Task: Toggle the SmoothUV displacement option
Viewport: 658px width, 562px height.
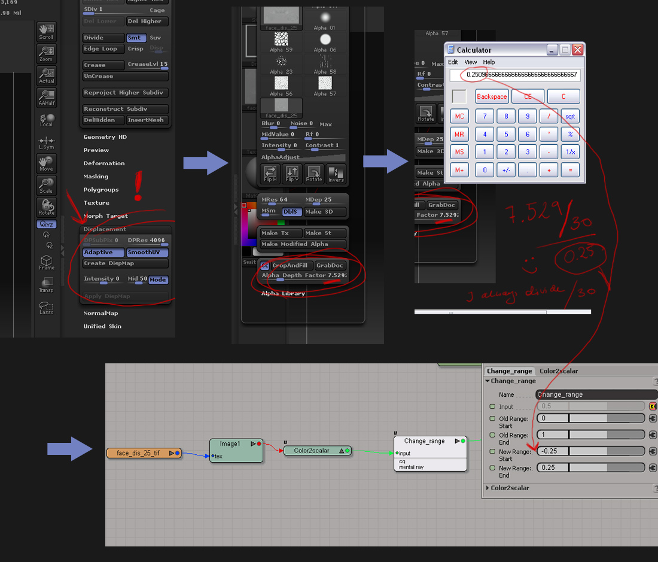Action: [x=147, y=253]
